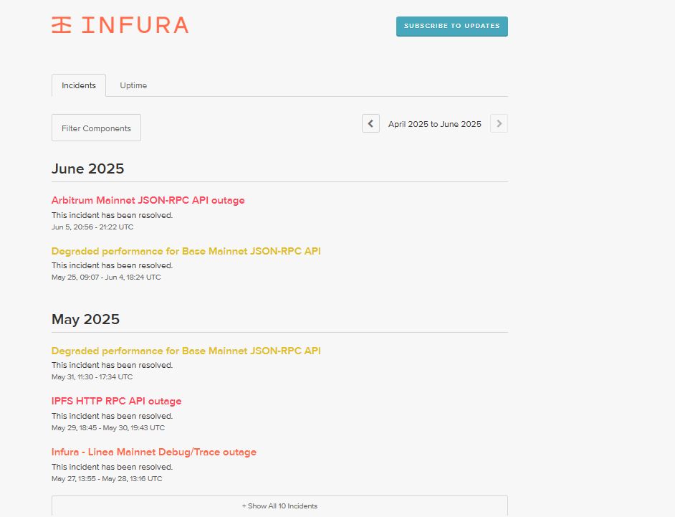Screen dimensions: 675x517
Task: Switch to the Uptime tab
Action: tap(133, 85)
